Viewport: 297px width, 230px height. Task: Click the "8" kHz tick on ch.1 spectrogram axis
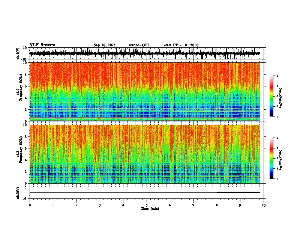[26, 74]
